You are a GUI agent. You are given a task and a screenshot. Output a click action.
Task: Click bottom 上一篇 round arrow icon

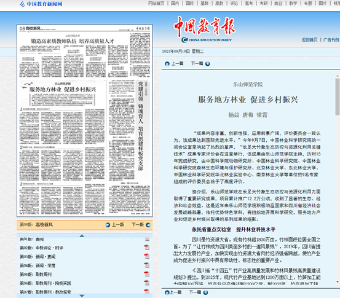click(x=167, y=292)
